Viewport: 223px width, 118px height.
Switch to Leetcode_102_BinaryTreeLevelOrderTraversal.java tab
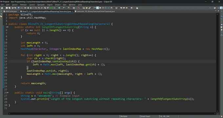pos(95,11)
